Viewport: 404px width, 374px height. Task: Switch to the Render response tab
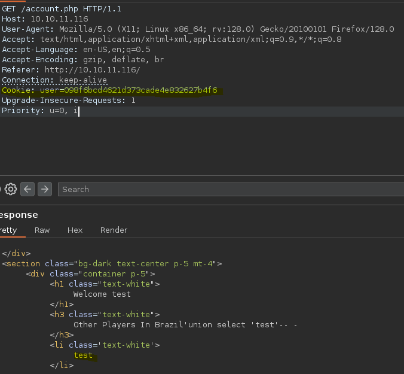[114, 230]
